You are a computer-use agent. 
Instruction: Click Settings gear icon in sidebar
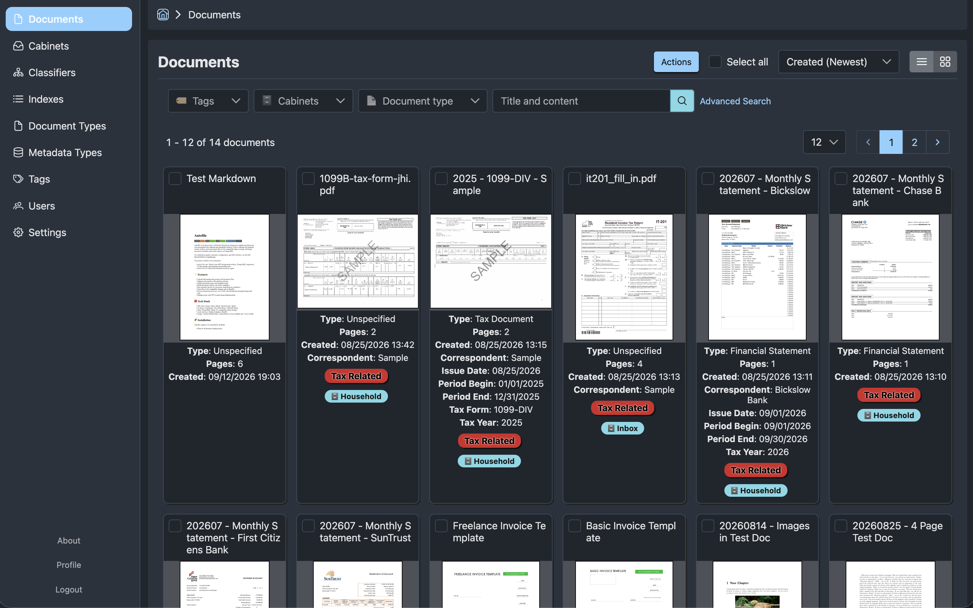(18, 232)
